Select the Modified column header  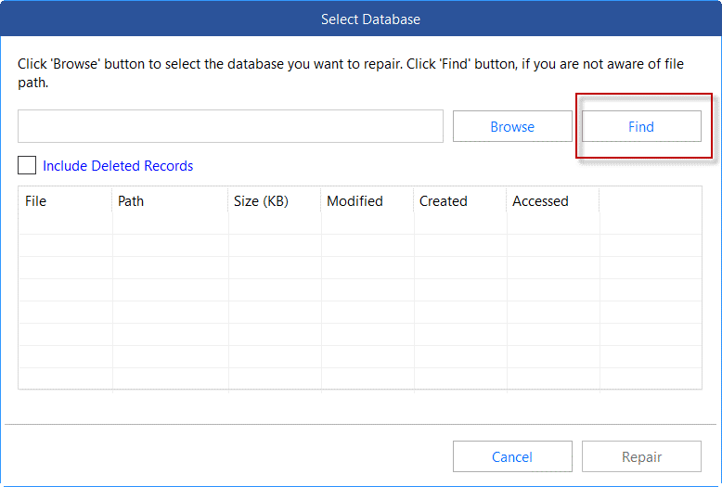pos(367,201)
